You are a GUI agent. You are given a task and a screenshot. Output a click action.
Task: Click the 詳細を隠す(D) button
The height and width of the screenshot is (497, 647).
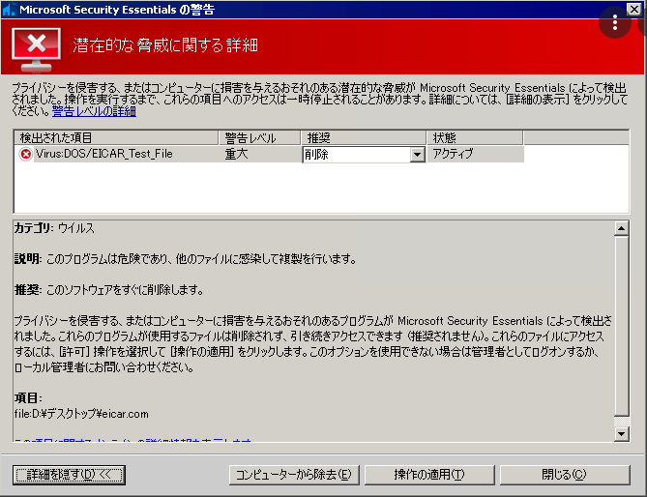[69, 475]
